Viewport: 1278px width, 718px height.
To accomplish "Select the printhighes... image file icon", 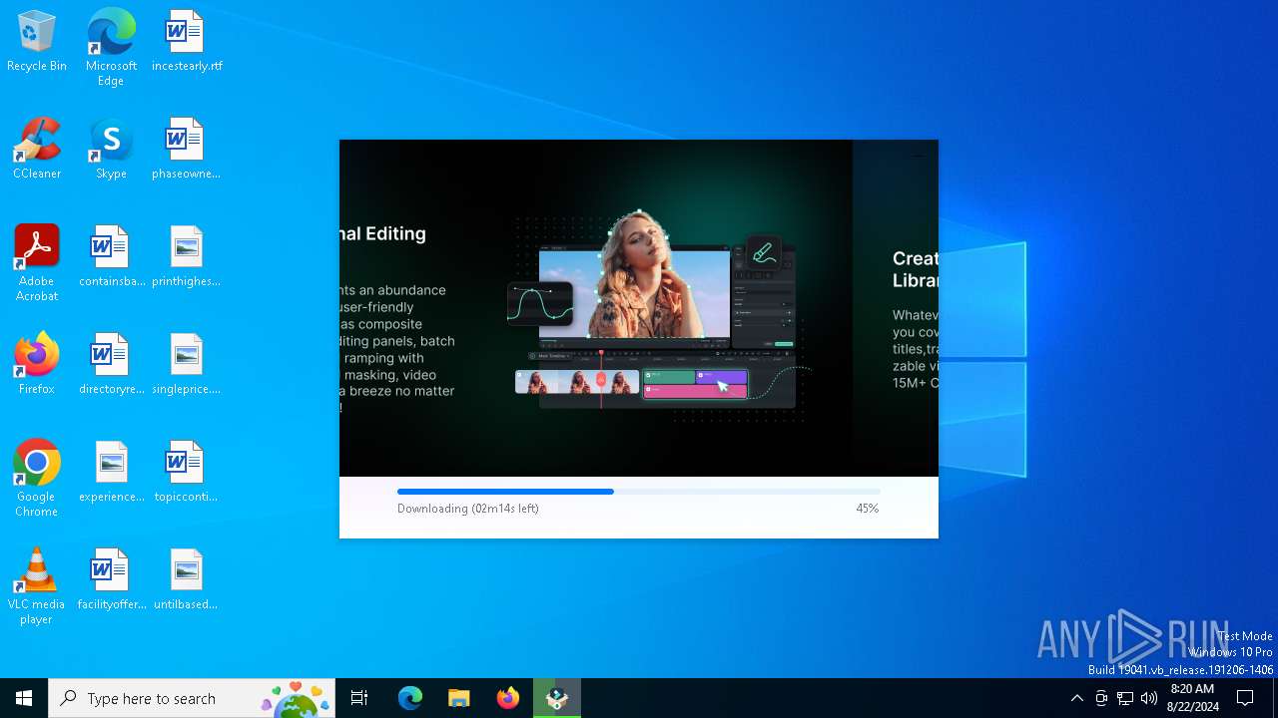I will pos(186,257).
